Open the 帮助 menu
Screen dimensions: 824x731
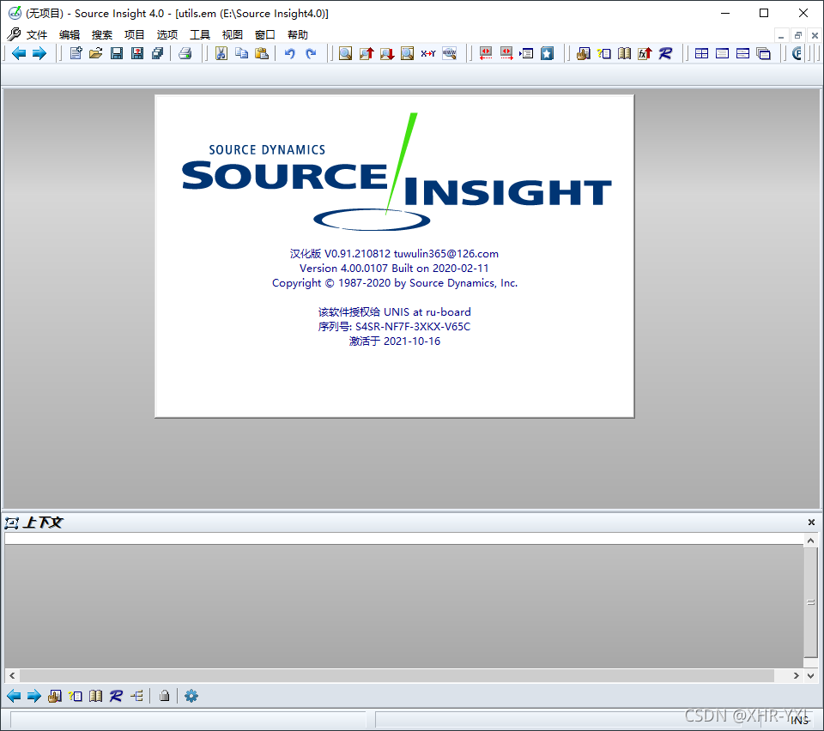point(298,34)
